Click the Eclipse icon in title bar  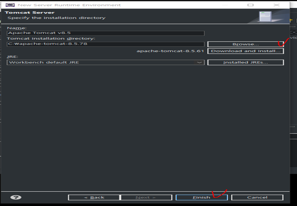click(10, 5)
